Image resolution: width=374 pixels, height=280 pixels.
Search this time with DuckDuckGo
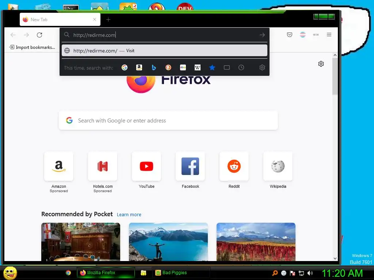tap(168, 67)
